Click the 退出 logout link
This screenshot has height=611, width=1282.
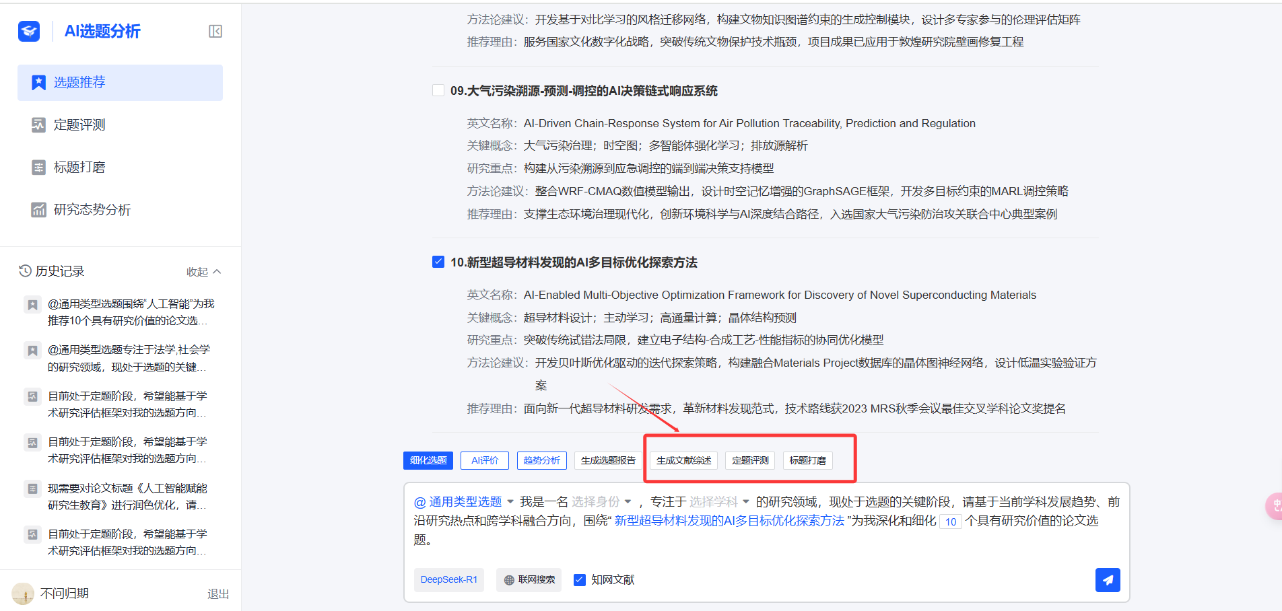pos(218,594)
